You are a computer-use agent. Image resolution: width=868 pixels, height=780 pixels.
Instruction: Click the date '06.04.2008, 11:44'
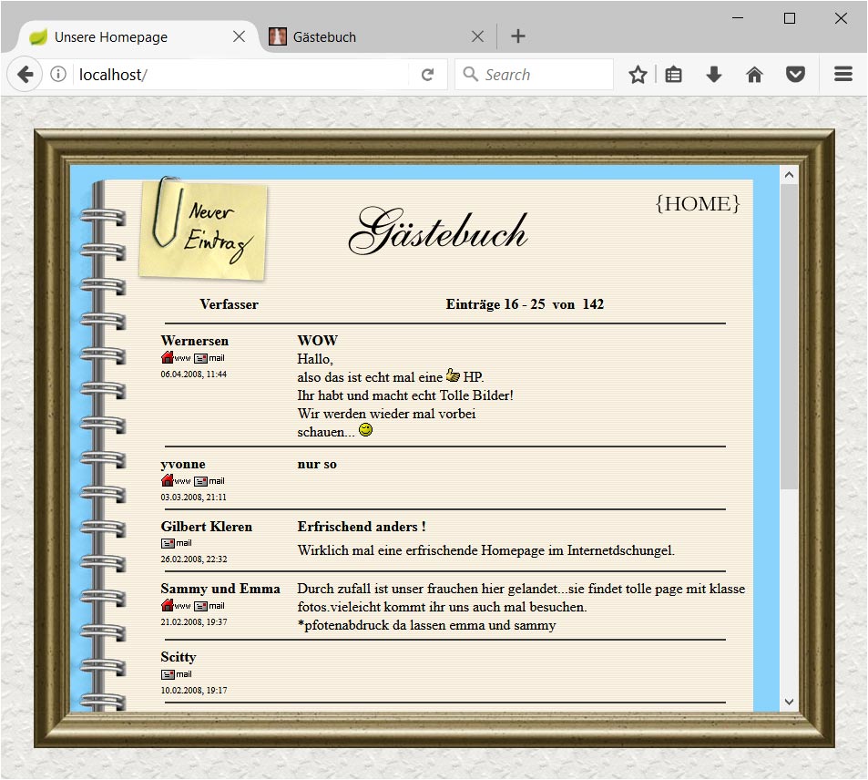193,375
